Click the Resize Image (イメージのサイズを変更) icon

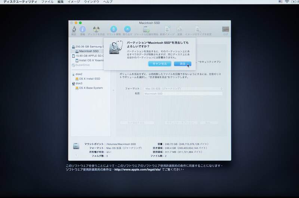tap(198, 29)
